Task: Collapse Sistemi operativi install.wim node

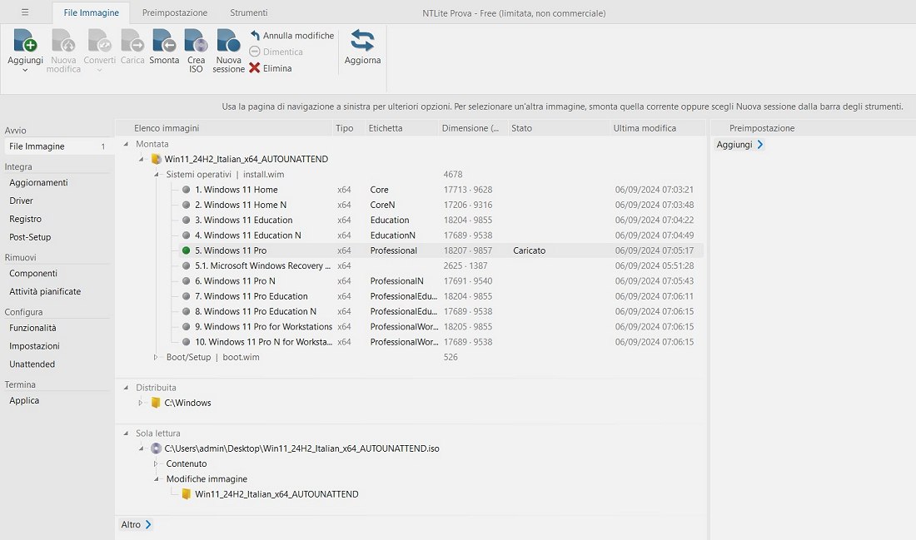Action: [156, 174]
